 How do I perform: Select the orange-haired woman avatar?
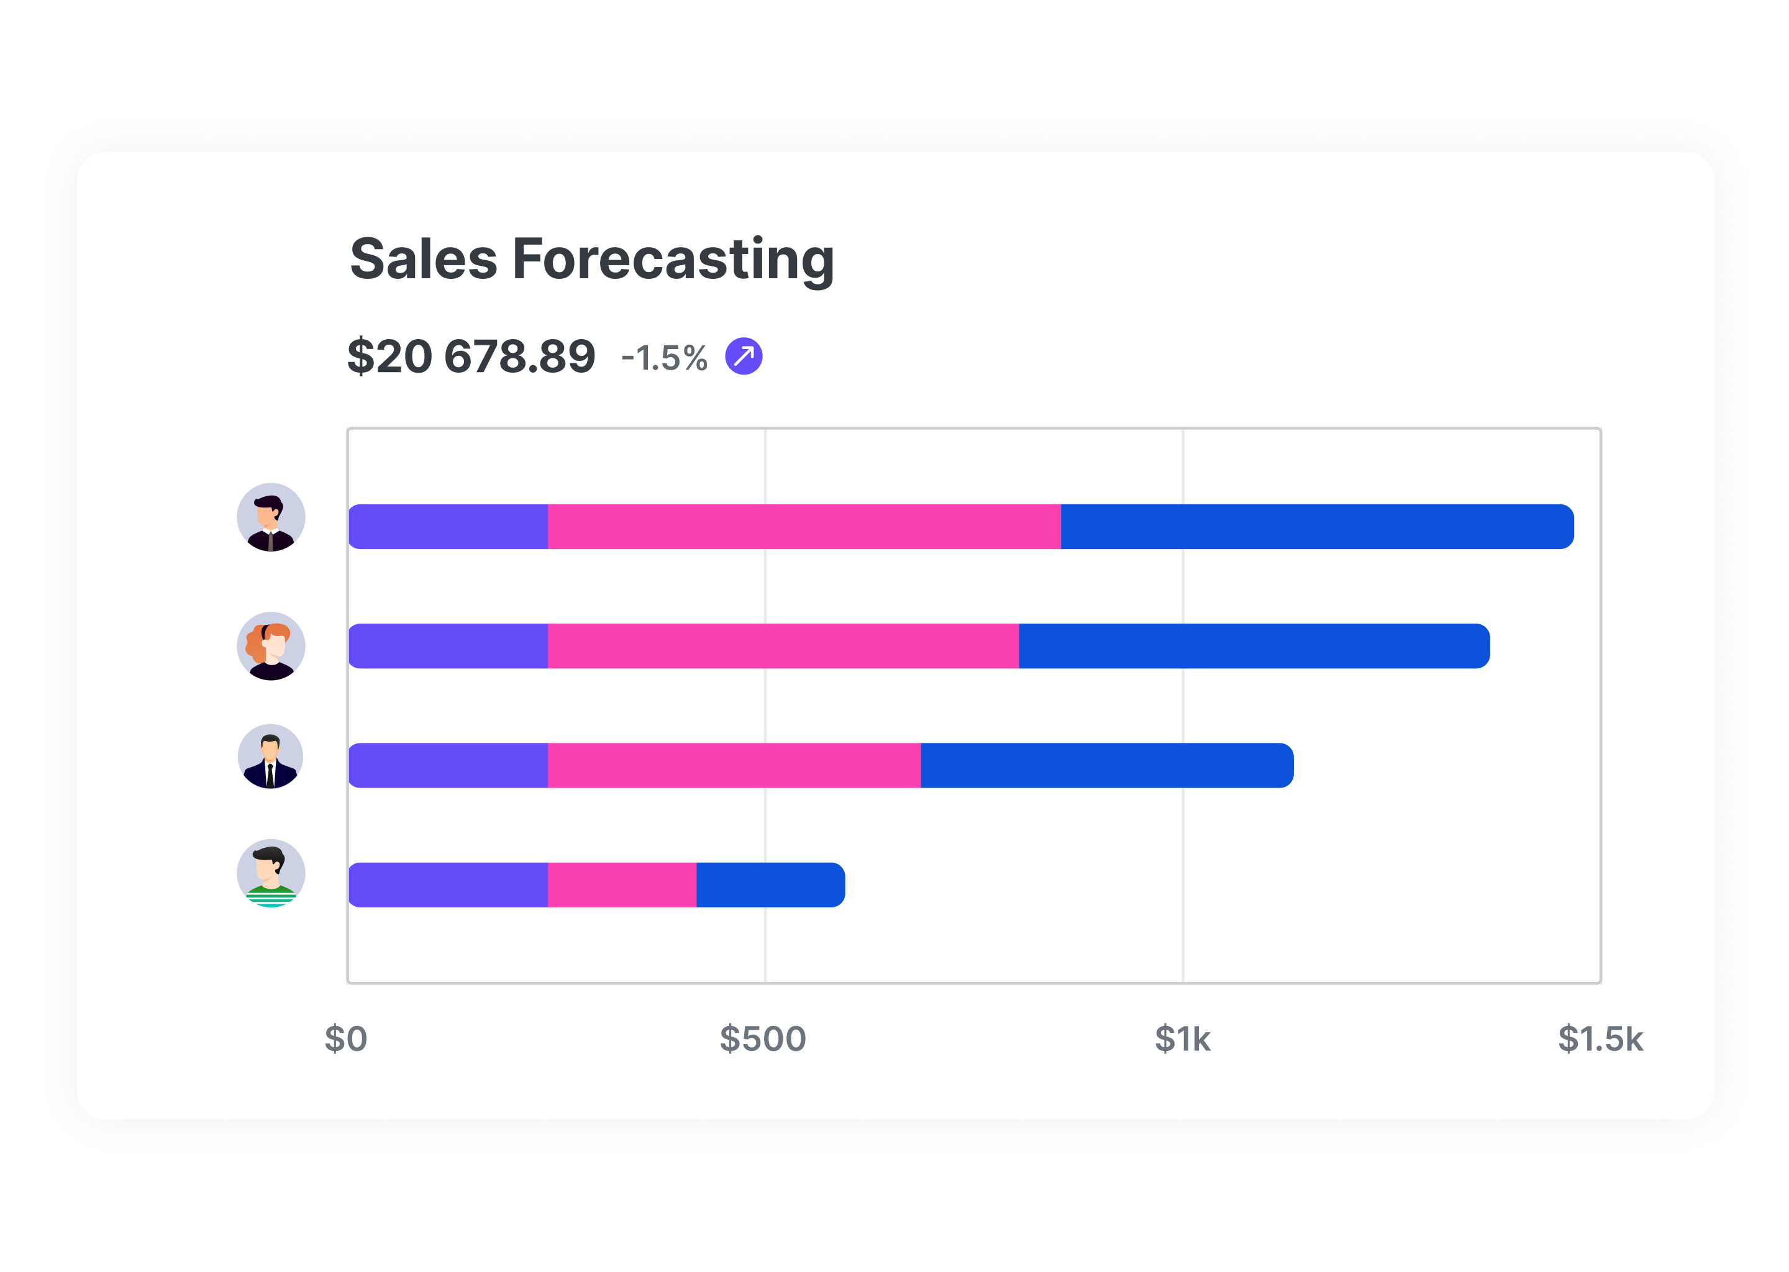coord(271,646)
